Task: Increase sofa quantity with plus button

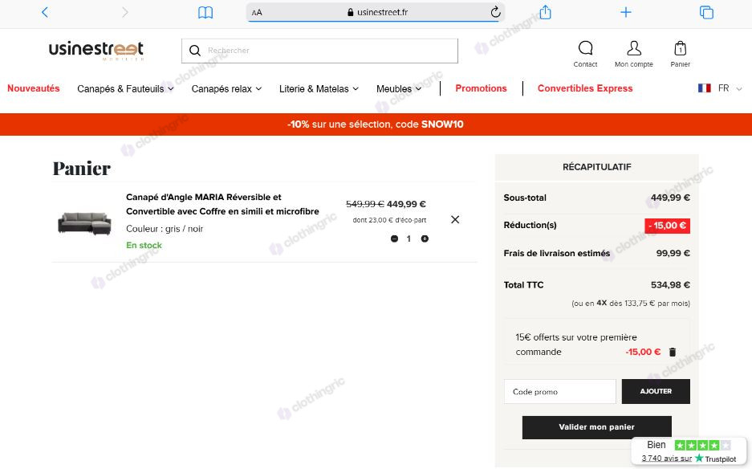Action: [425, 239]
